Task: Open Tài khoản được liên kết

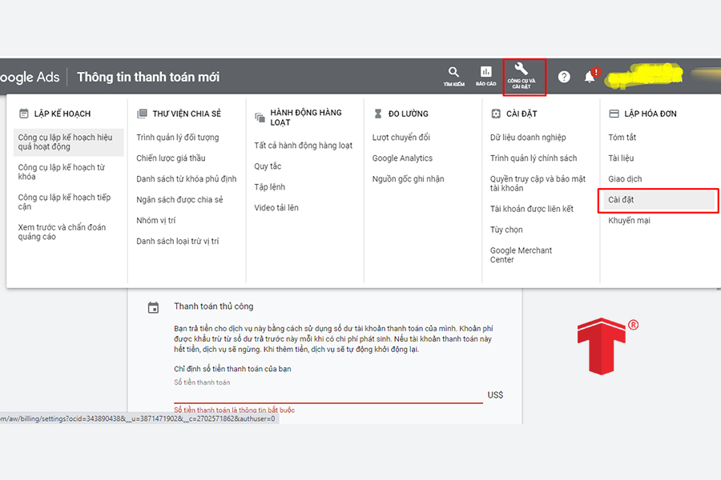Action: (x=532, y=209)
